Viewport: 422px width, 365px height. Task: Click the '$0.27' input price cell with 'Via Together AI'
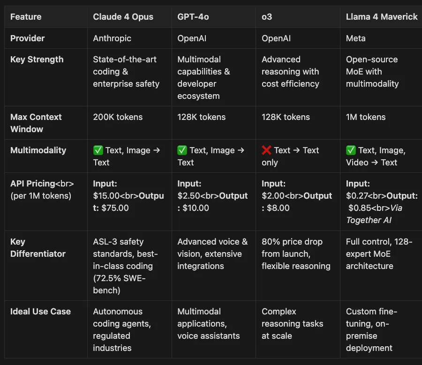coord(382,202)
